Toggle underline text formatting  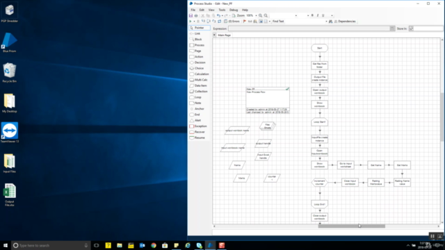[x=323, y=15]
